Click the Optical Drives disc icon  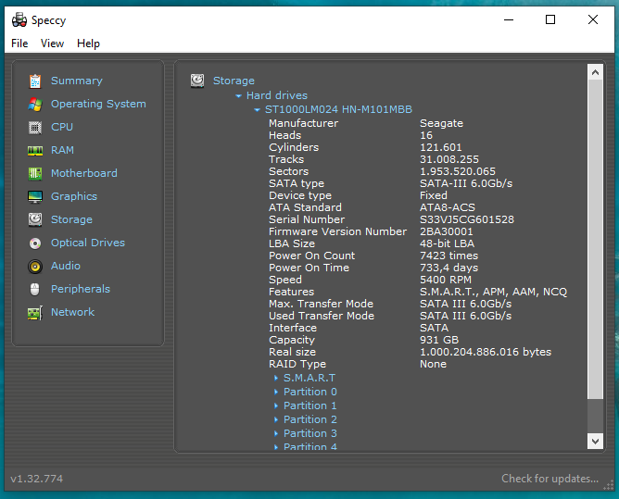coord(35,243)
